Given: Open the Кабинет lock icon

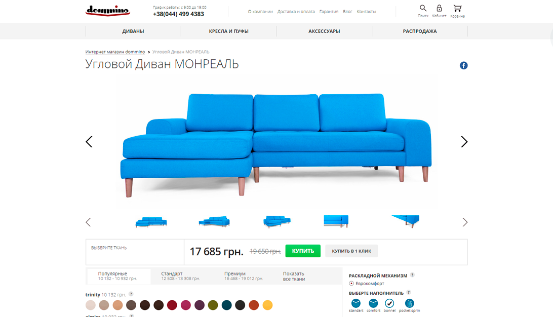Looking at the screenshot, I should click(439, 8).
